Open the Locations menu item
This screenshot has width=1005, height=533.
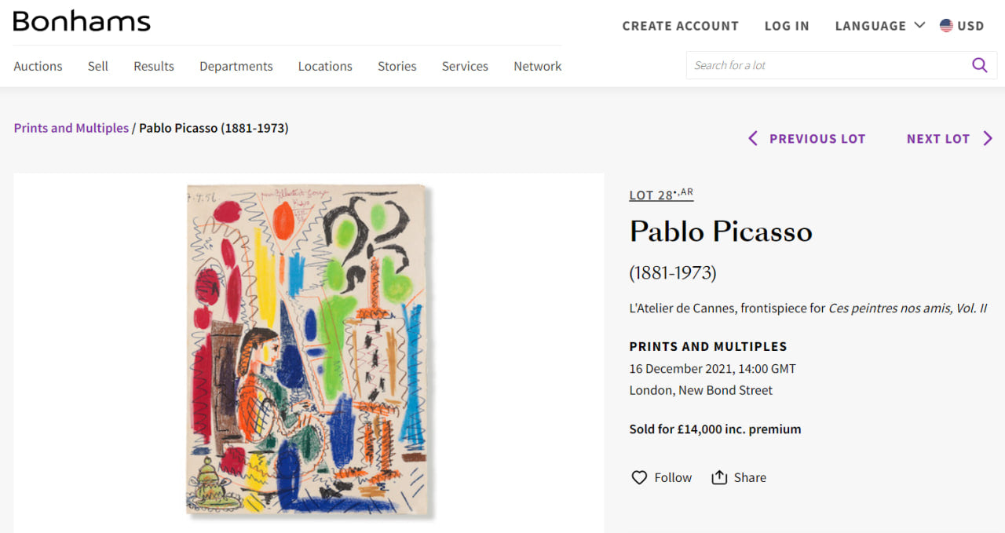(325, 66)
